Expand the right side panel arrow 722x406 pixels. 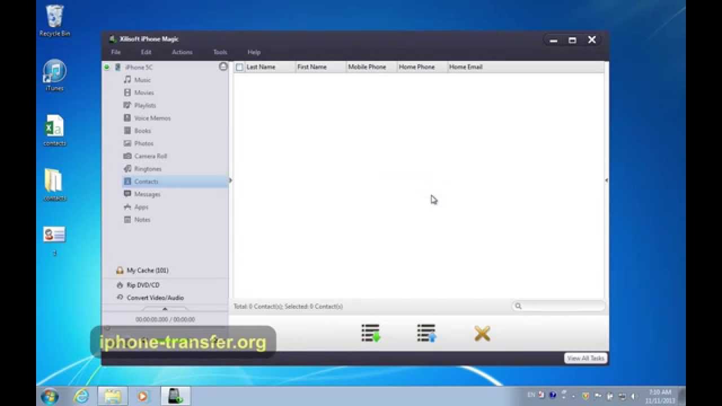(x=606, y=180)
